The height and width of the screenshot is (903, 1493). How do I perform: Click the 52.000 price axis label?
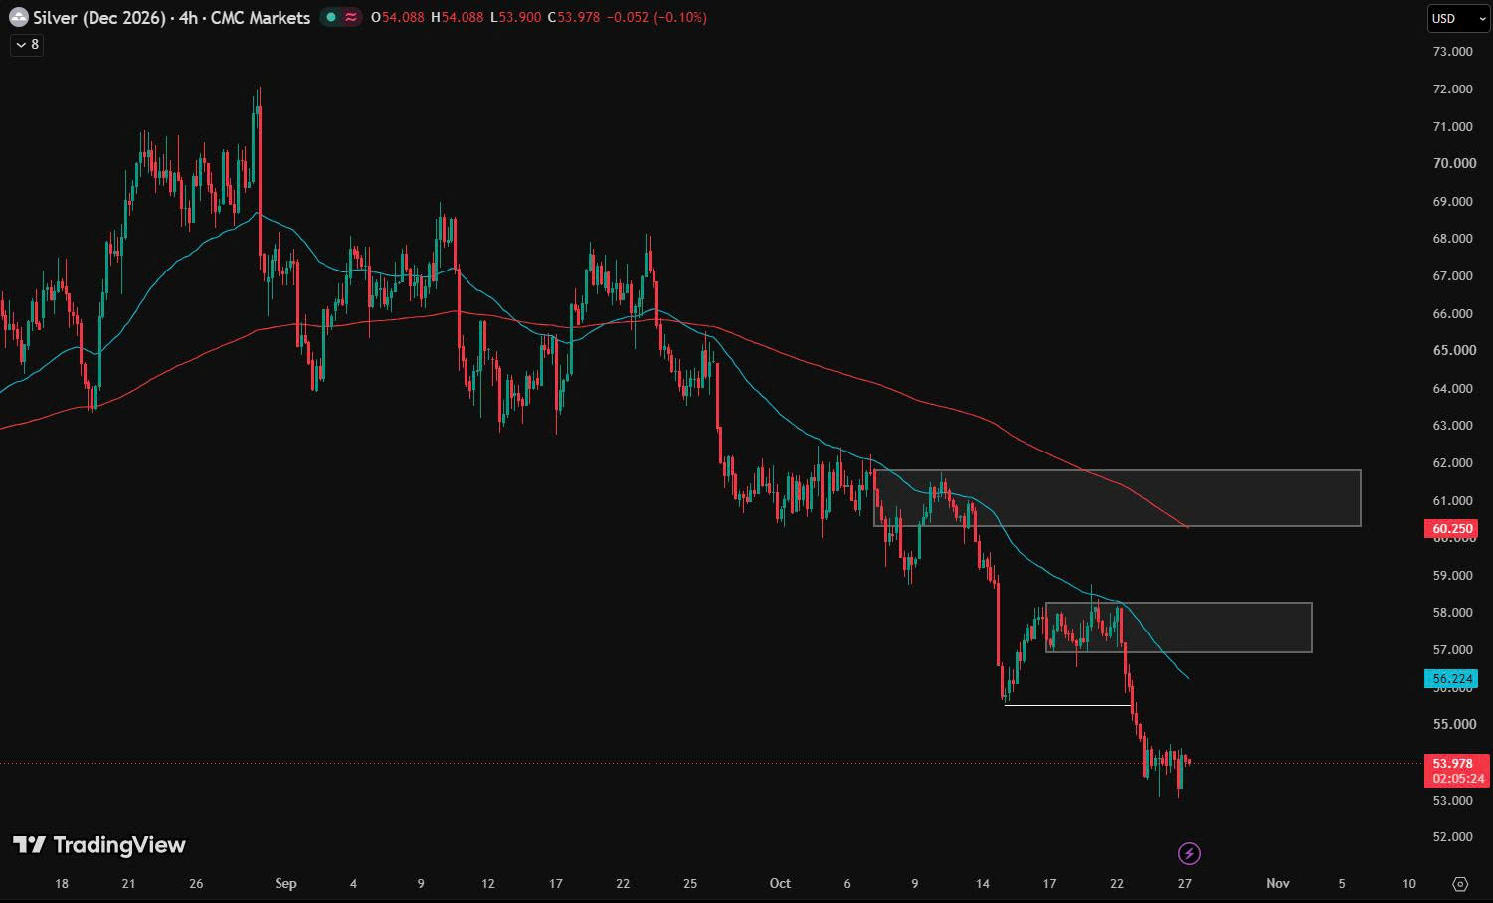1452,836
